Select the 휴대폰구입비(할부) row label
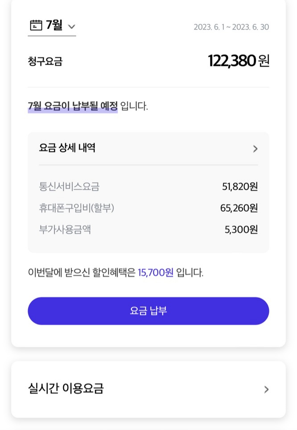The height and width of the screenshot is (430, 297). coord(76,208)
